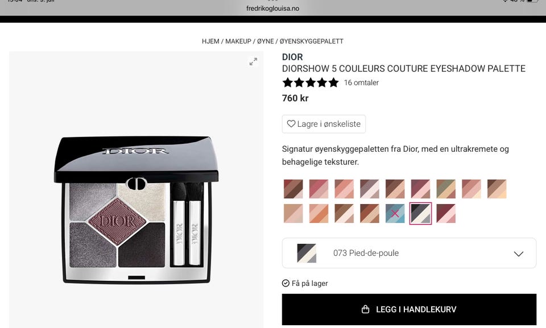Image resolution: width=546 pixels, height=328 pixels.
Task: Choose the olive green swatch
Action: pos(446,189)
